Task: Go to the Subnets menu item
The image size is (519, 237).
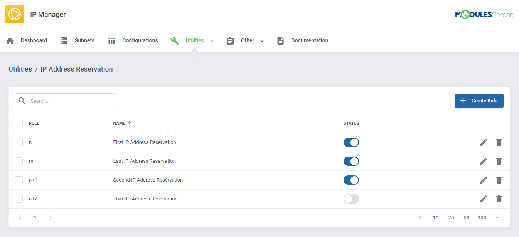Action: click(84, 40)
